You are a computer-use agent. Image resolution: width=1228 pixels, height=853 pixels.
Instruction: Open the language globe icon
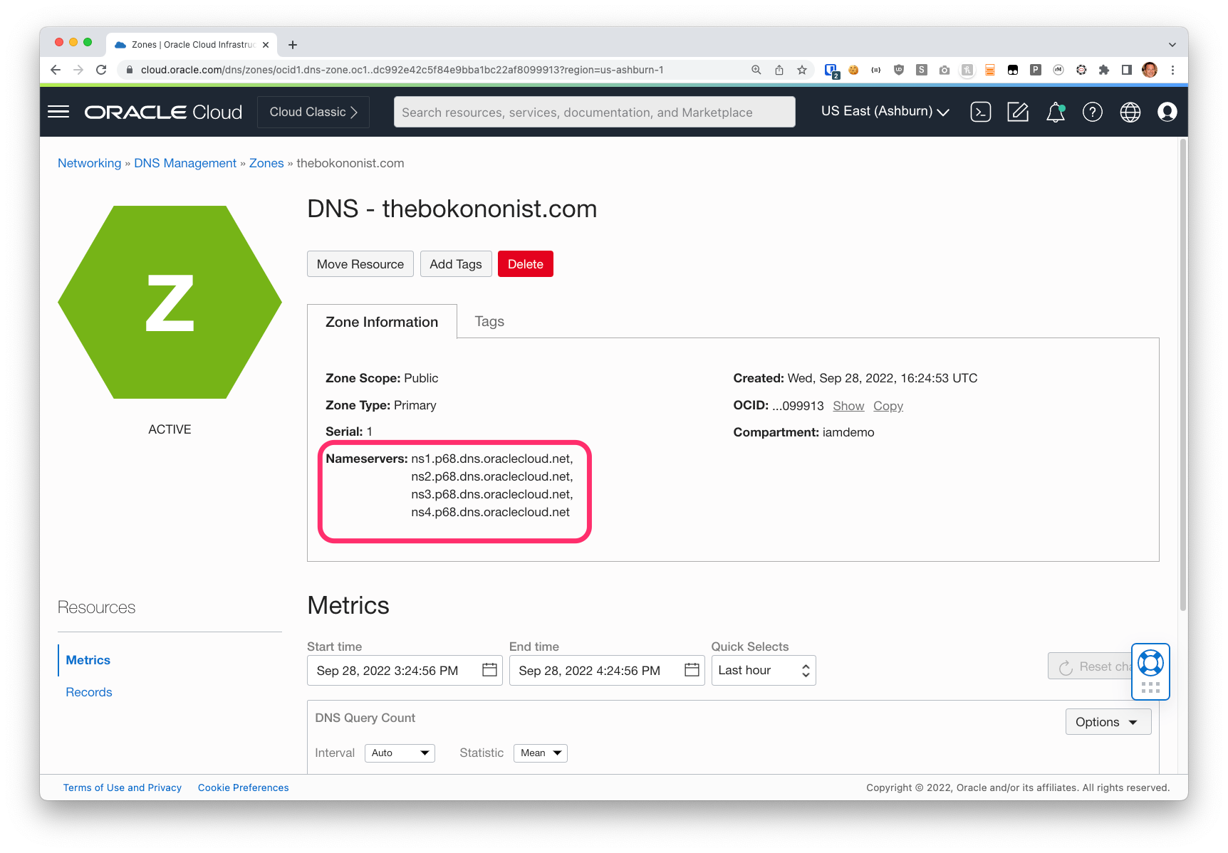(x=1129, y=112)
